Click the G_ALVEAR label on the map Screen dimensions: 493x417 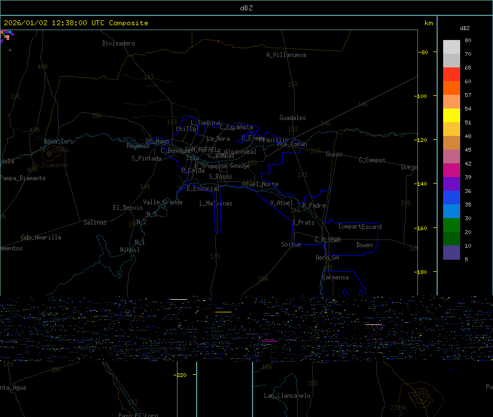[x=328, y=240]
